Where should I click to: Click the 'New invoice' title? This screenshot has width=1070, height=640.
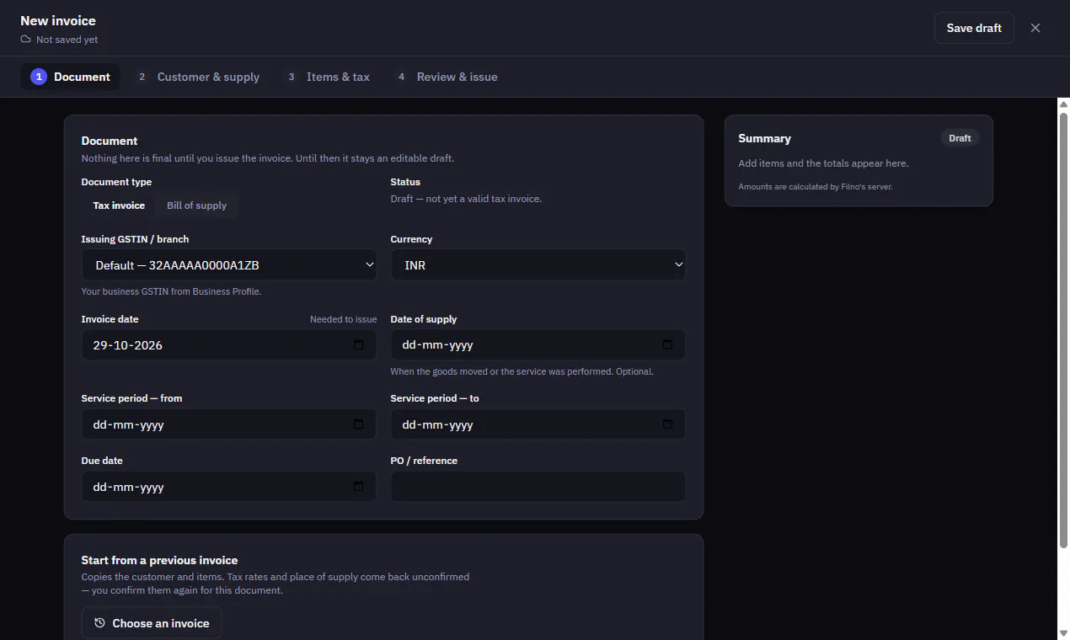tap(58, 20)
